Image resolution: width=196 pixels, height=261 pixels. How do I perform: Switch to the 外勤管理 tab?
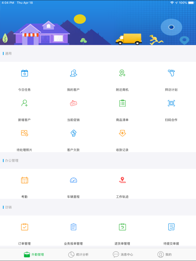tap(34, 255)
